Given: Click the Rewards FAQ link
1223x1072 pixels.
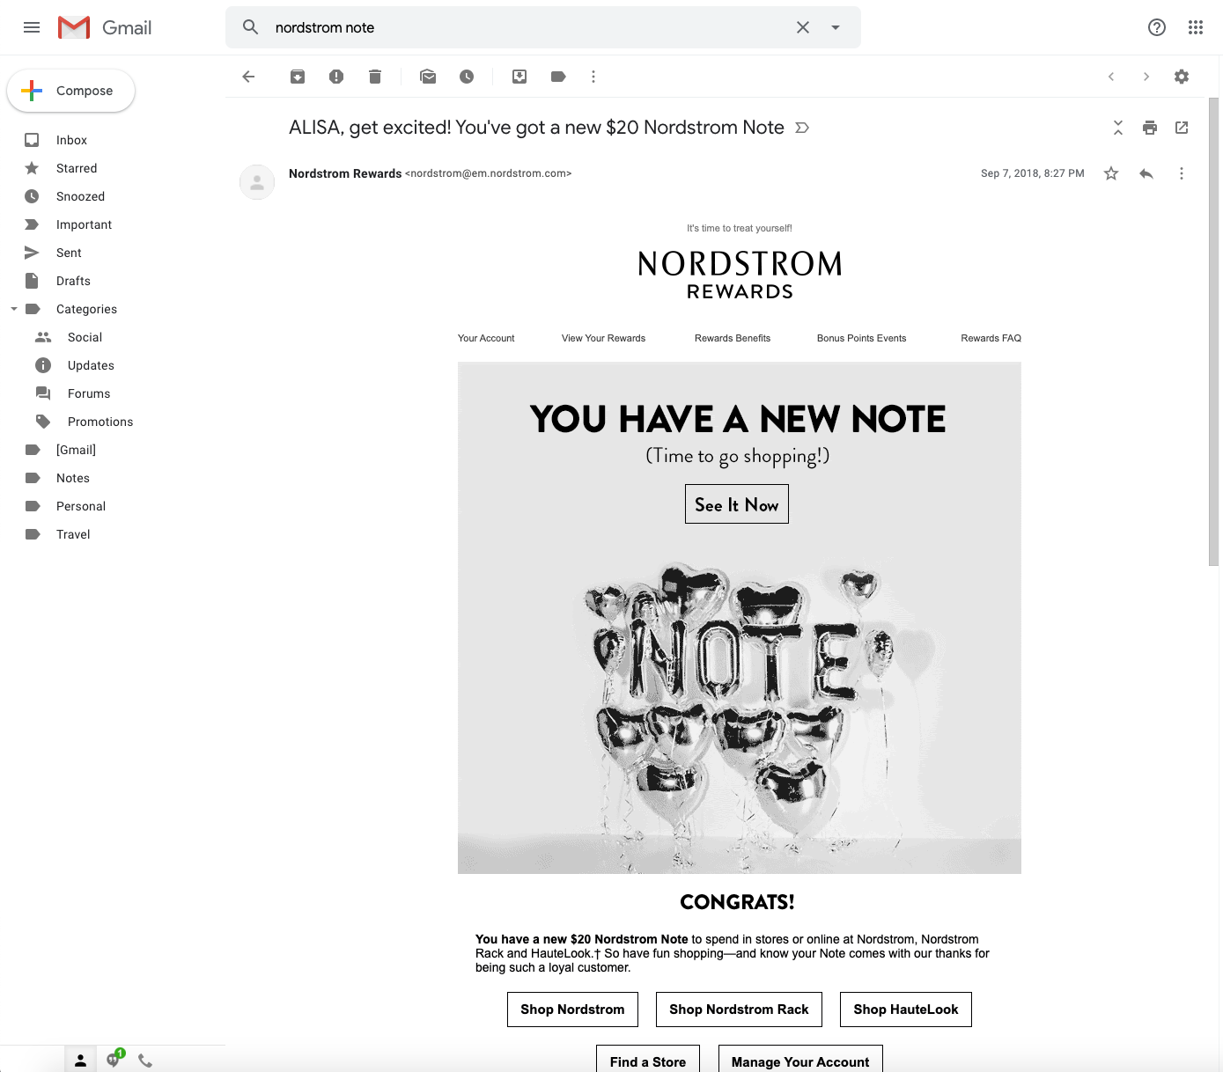Looking at the screenshot, I should 991,338.
